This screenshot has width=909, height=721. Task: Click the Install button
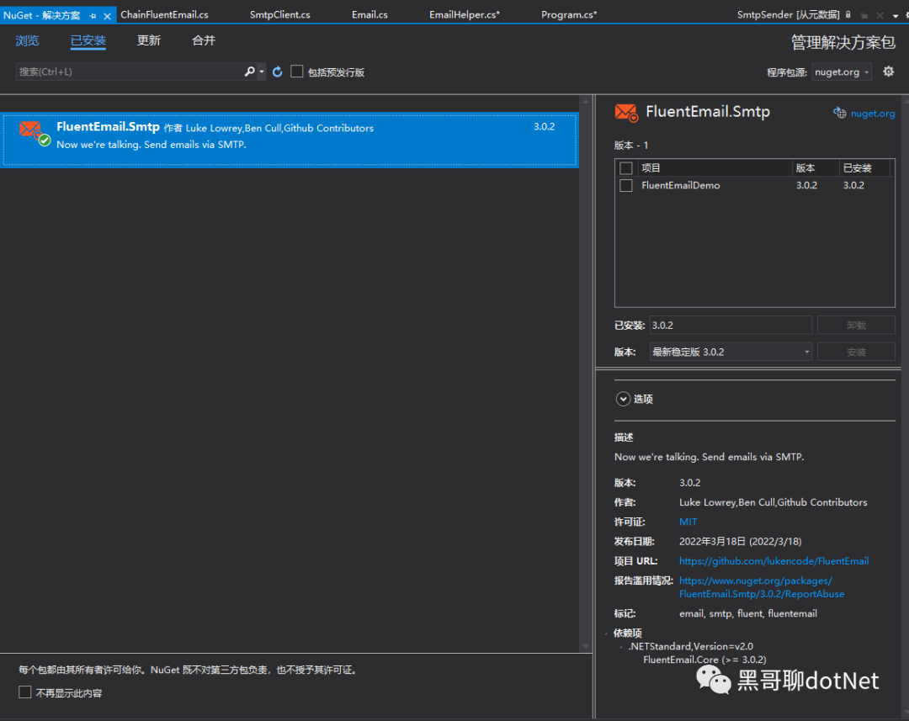click(856, 352)
